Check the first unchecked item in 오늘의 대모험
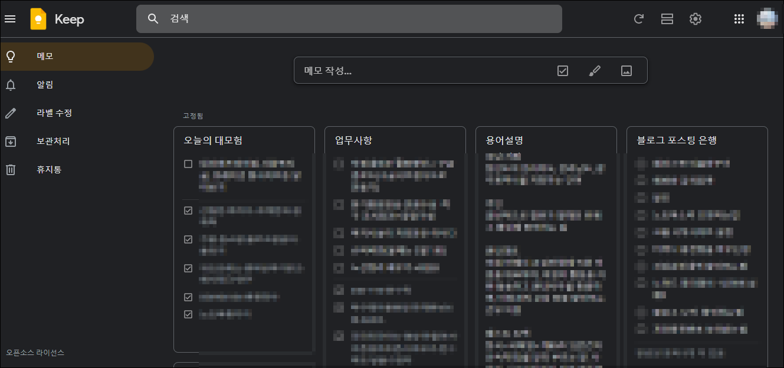The width and height of the screenshot is (784, 368). pyautogui.click(x=188, y=163)
